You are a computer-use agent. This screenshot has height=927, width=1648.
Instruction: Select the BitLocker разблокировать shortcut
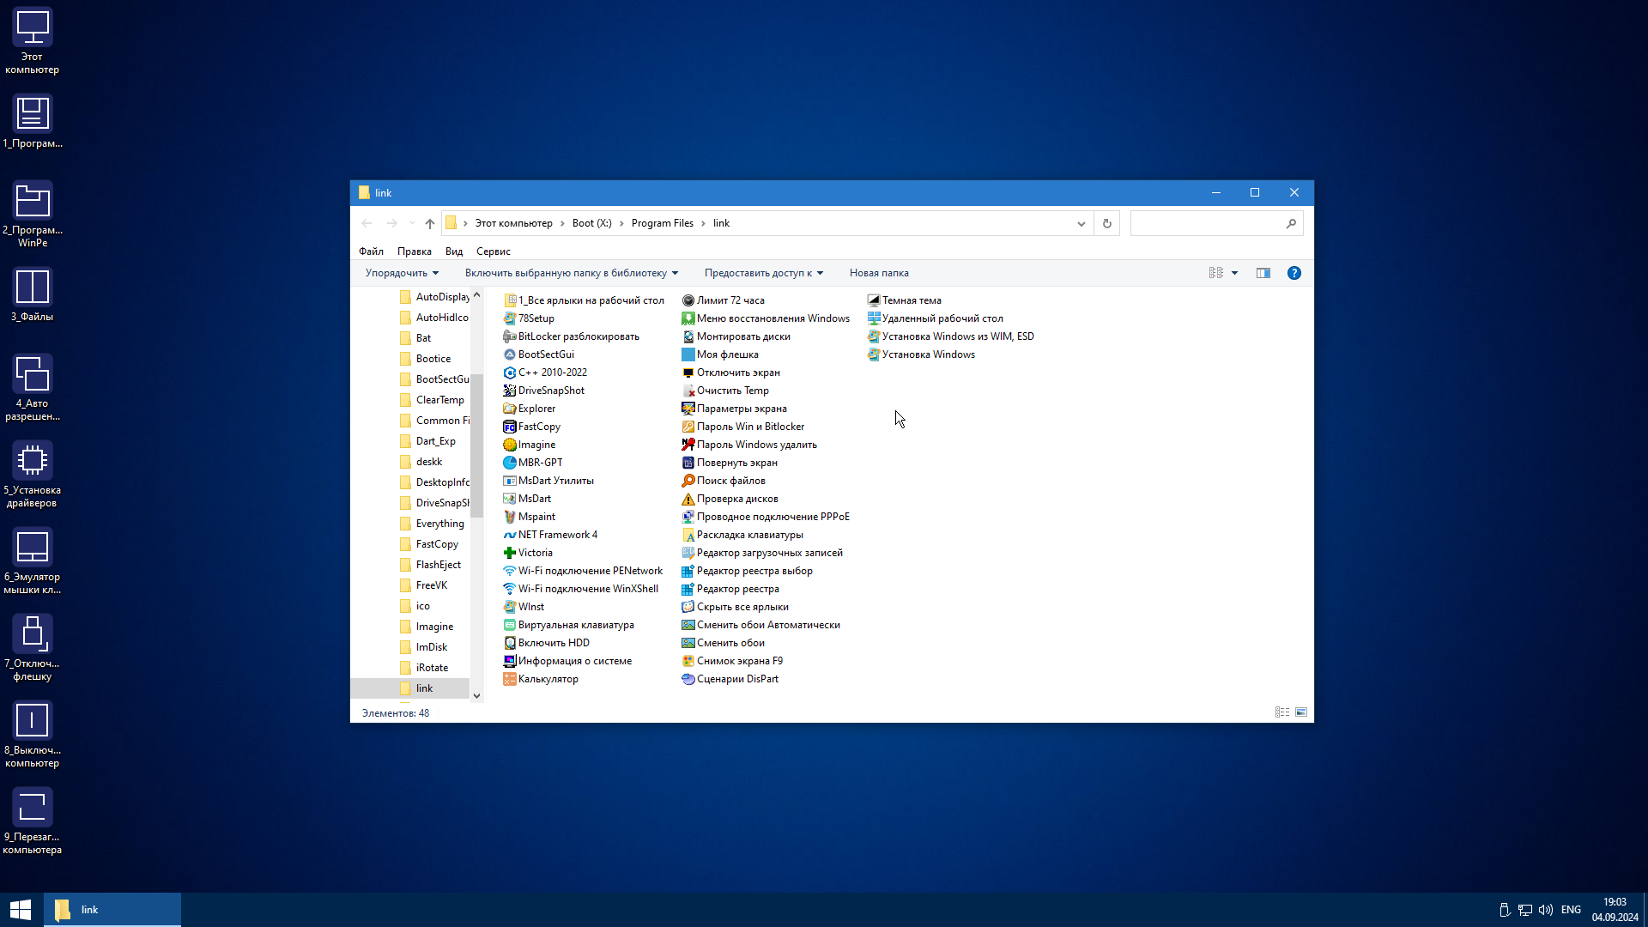coord(578,336)
